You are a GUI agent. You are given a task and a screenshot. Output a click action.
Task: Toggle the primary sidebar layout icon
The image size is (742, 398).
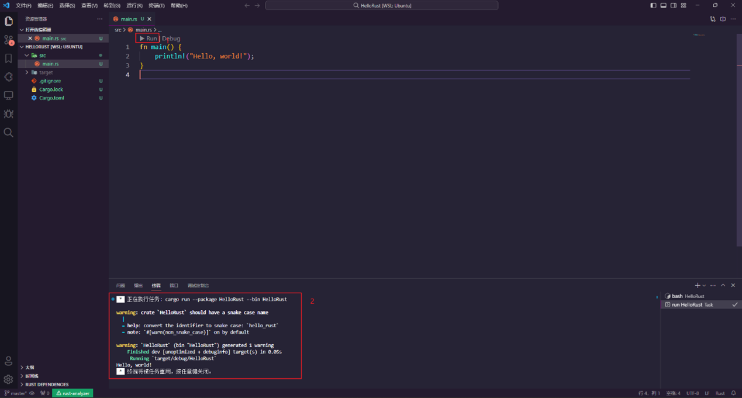click(x=653, y=5)
